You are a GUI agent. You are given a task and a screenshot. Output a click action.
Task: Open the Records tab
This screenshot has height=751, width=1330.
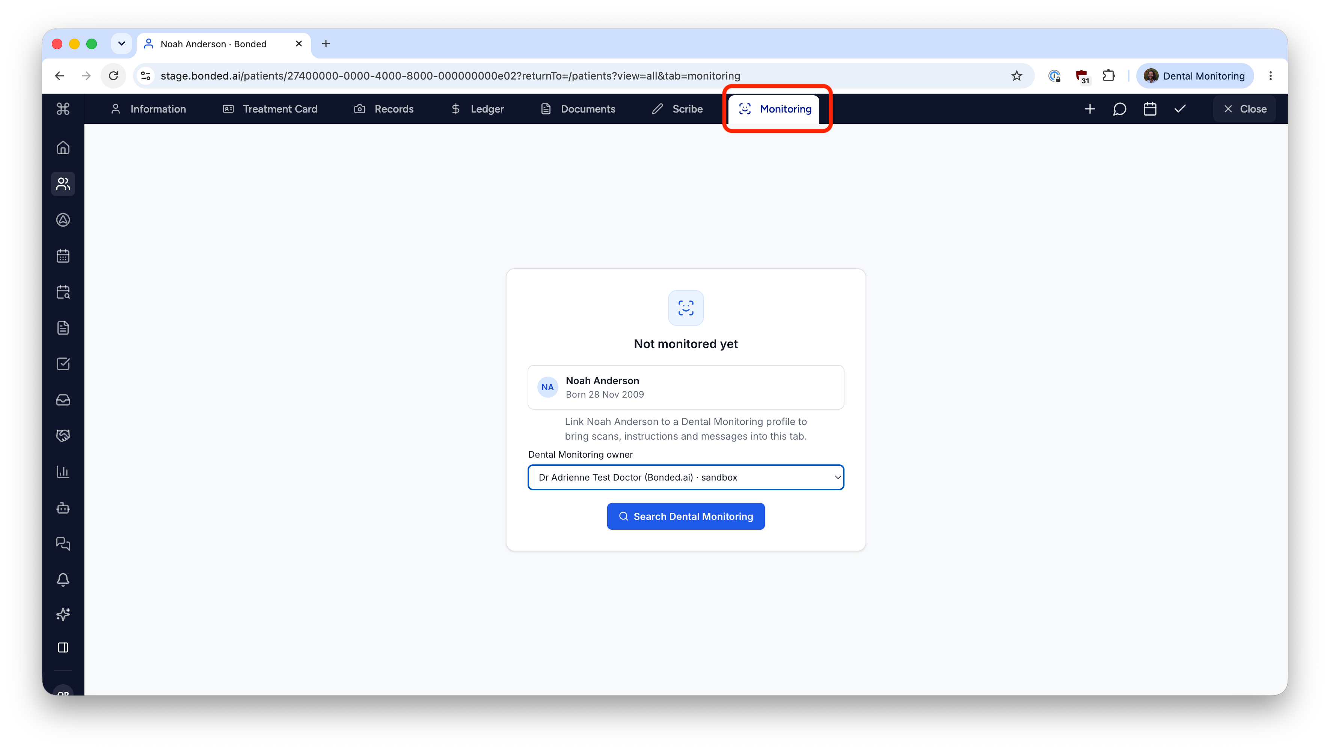384,109
